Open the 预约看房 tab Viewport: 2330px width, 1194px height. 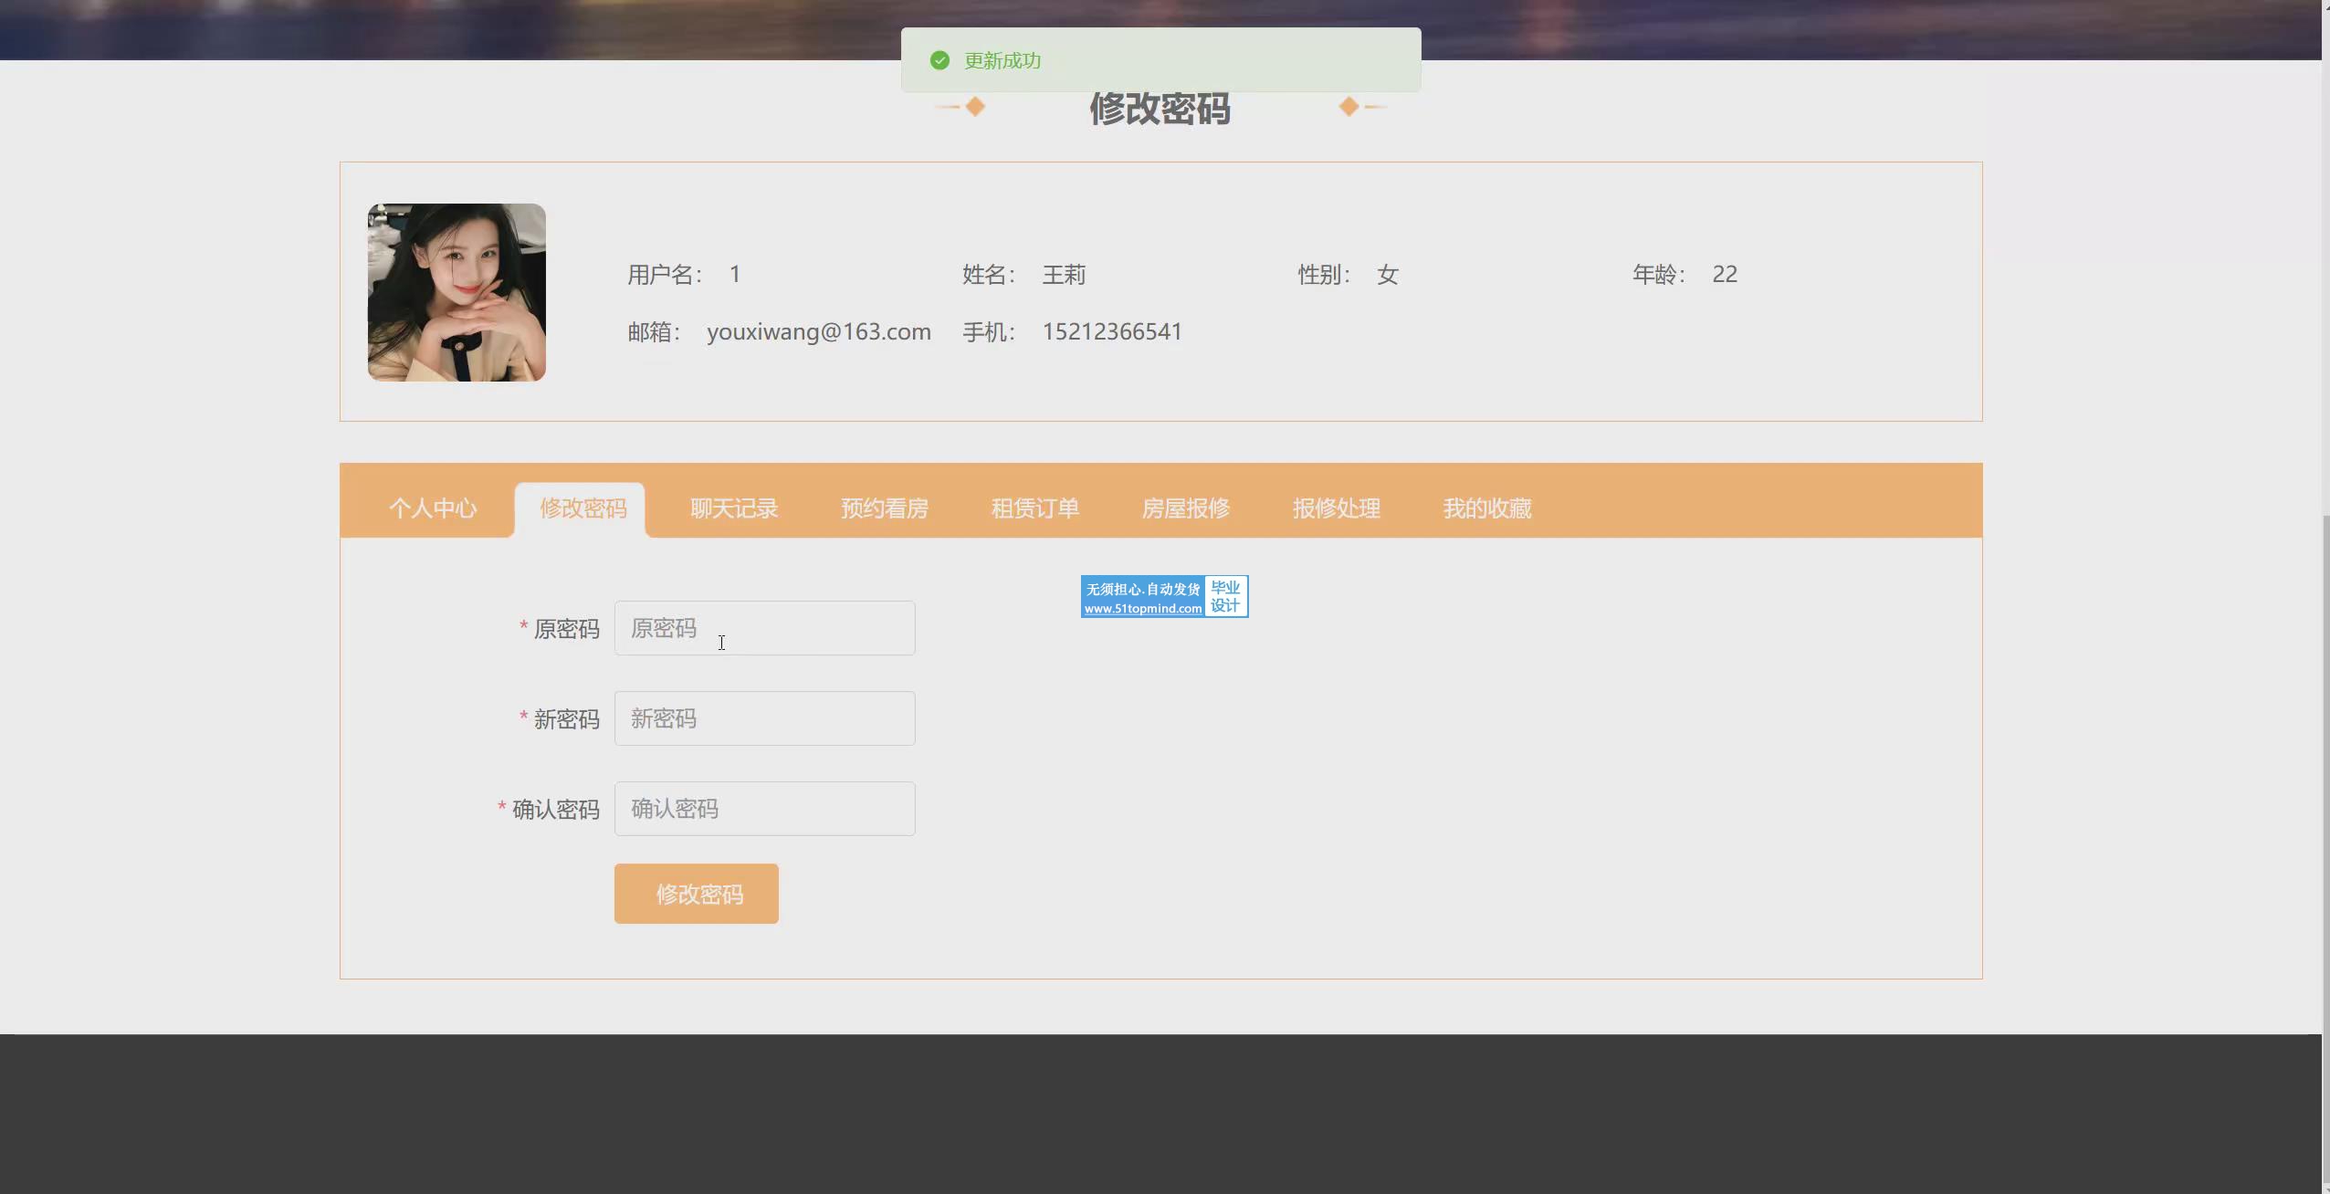884,508
